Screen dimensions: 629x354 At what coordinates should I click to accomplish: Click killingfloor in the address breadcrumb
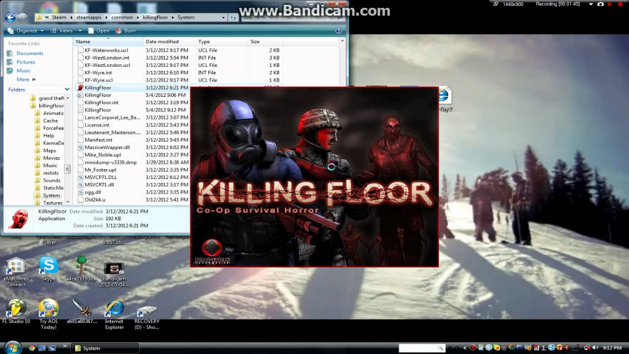[155, 17]
